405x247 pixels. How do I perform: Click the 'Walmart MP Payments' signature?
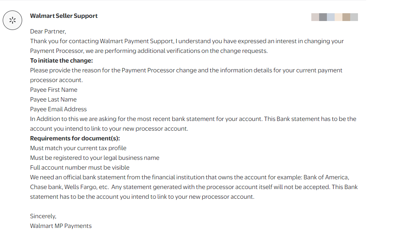61,226
